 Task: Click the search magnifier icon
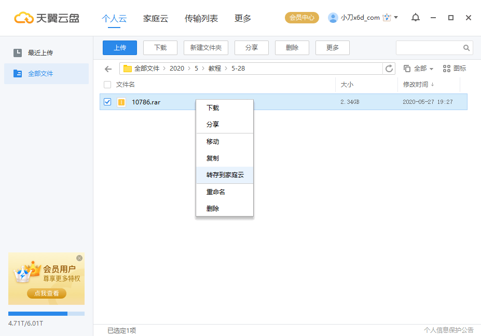[x=466, y=48]
